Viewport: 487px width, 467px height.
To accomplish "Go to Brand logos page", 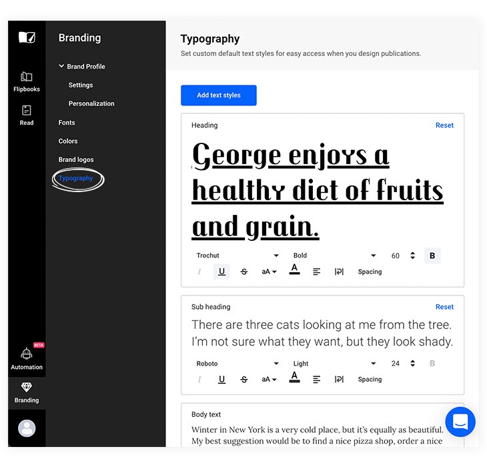I will tap(76, 159).
